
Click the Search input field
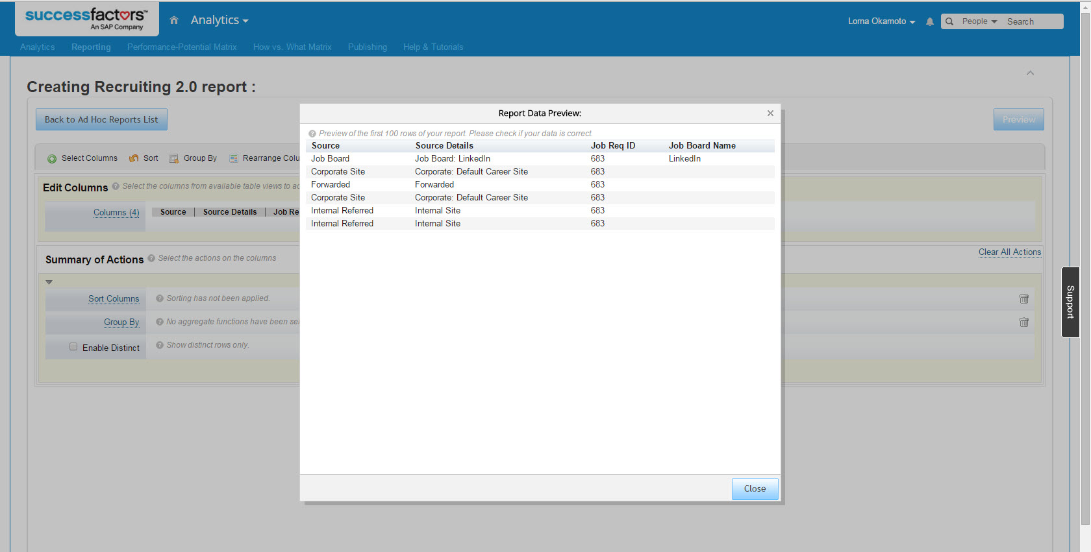(x=1033, y=21)
